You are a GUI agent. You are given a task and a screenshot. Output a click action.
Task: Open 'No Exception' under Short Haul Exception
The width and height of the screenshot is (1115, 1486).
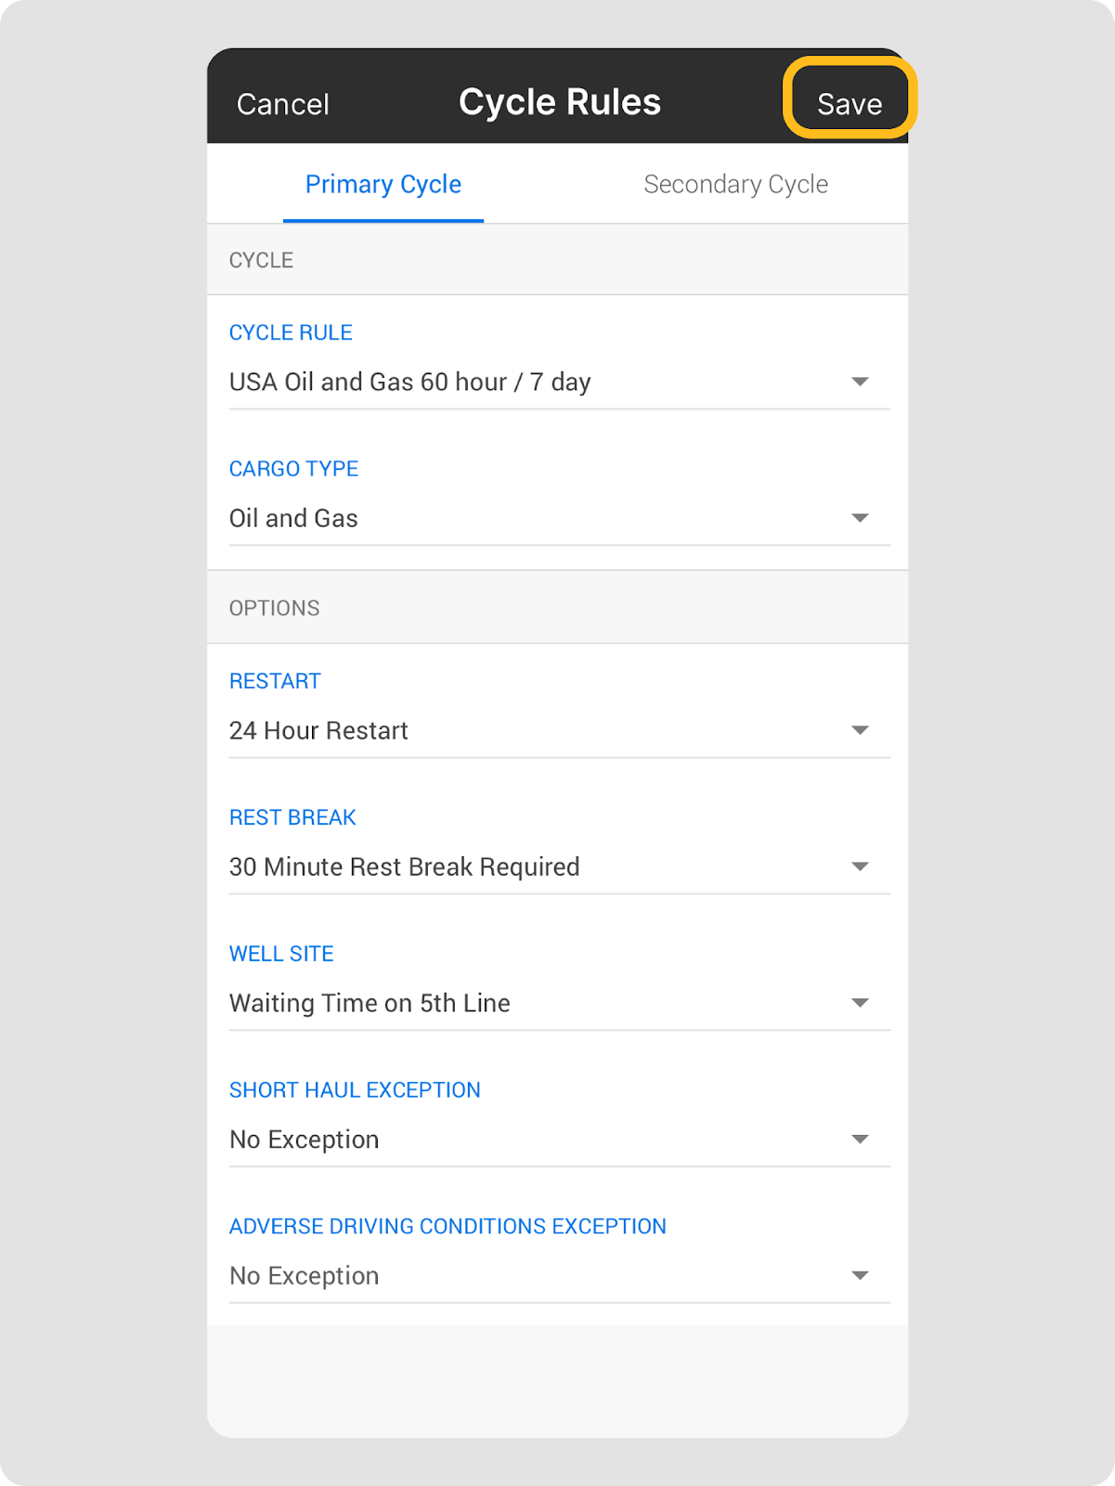click(304, 1140)
